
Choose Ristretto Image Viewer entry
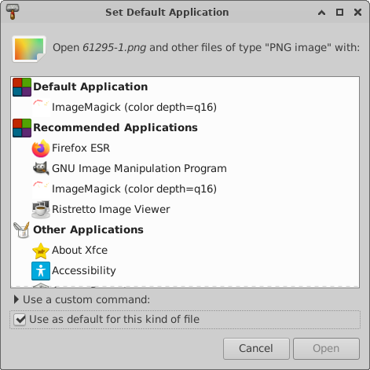[x=111, y=209]
